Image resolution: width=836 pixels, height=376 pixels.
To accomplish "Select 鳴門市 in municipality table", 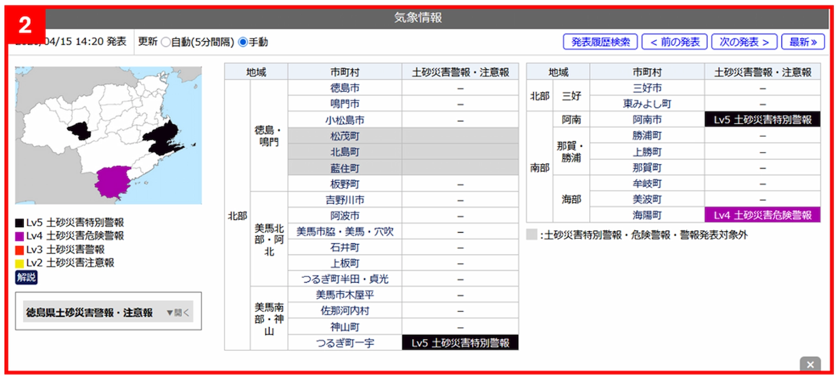I will [x=345, y=104].
